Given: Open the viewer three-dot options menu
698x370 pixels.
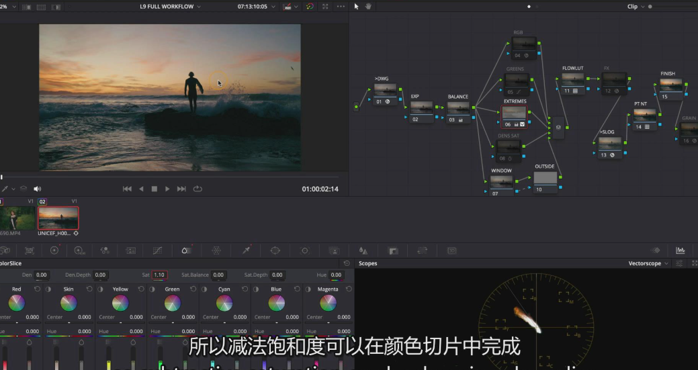Looking at the screenshot, I should 341,6.
